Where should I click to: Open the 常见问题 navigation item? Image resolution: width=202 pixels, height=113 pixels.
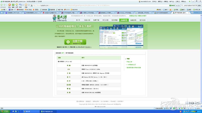105,20
